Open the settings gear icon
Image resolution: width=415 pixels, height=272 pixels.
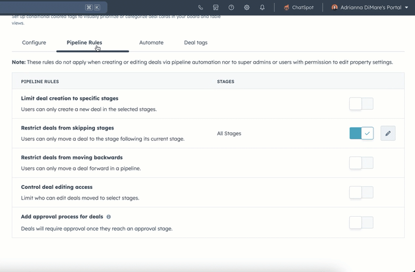(247, 7)
